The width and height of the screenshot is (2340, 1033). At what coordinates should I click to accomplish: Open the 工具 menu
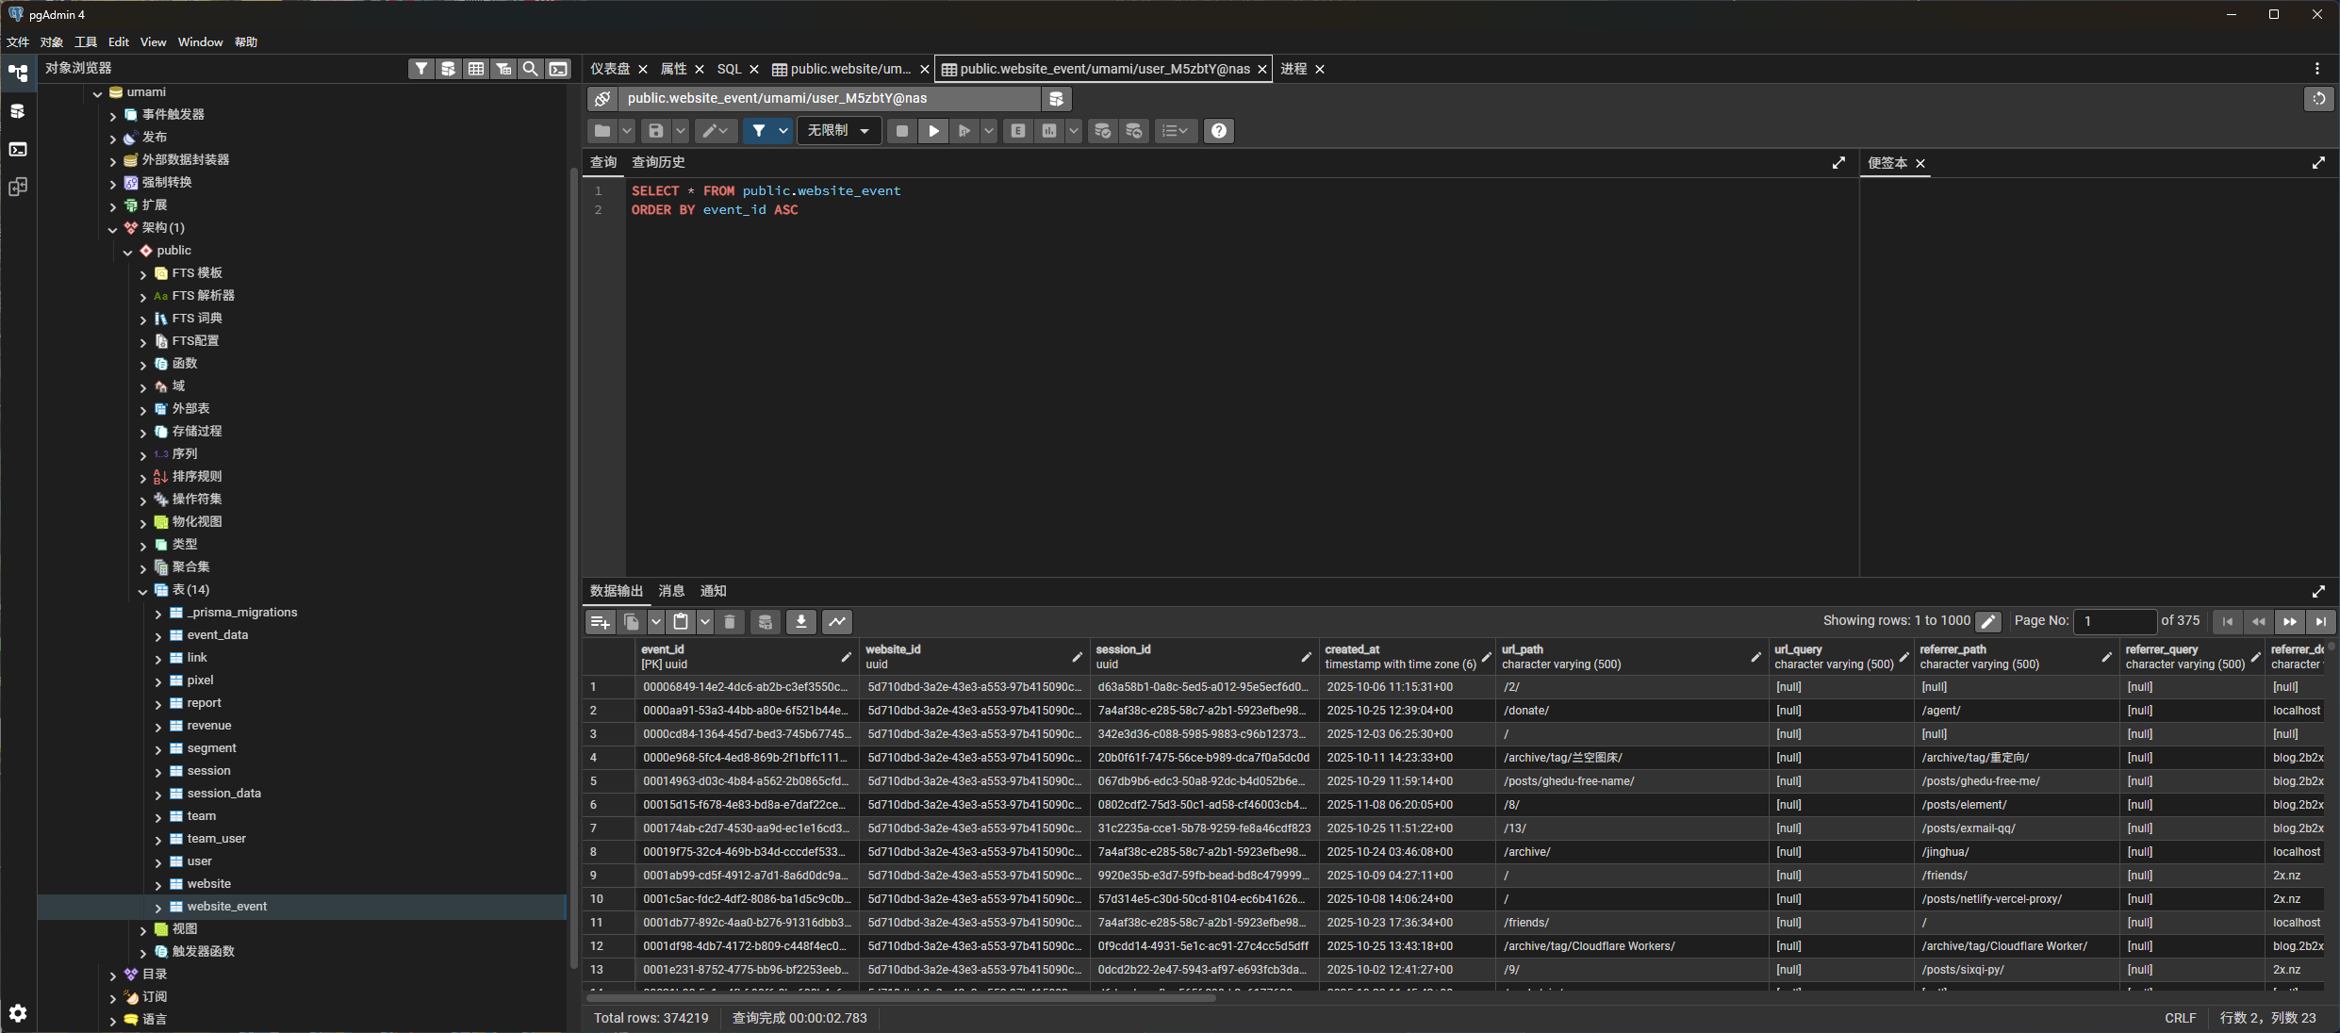(x=86, y=42)
